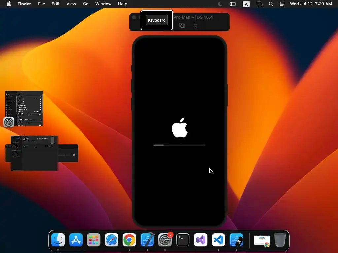Open the Apple menu
The image size is (338, 253).
(x=9, y=4)
